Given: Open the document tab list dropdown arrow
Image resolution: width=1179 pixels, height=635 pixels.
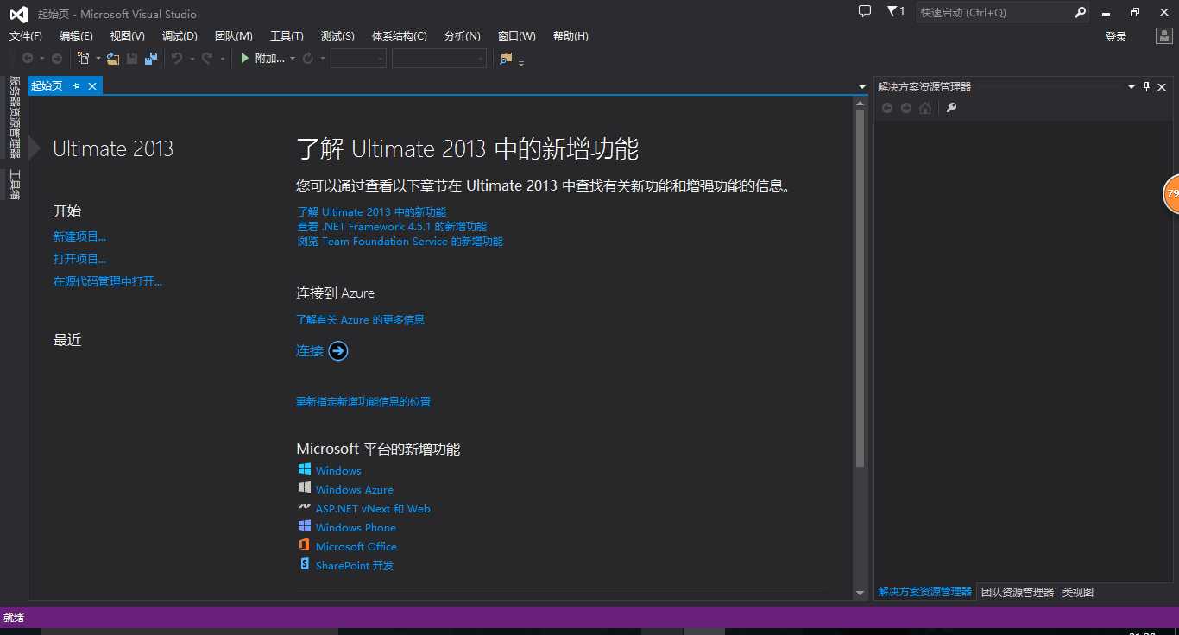Looking at the screenshot, I should coord(862,86).
